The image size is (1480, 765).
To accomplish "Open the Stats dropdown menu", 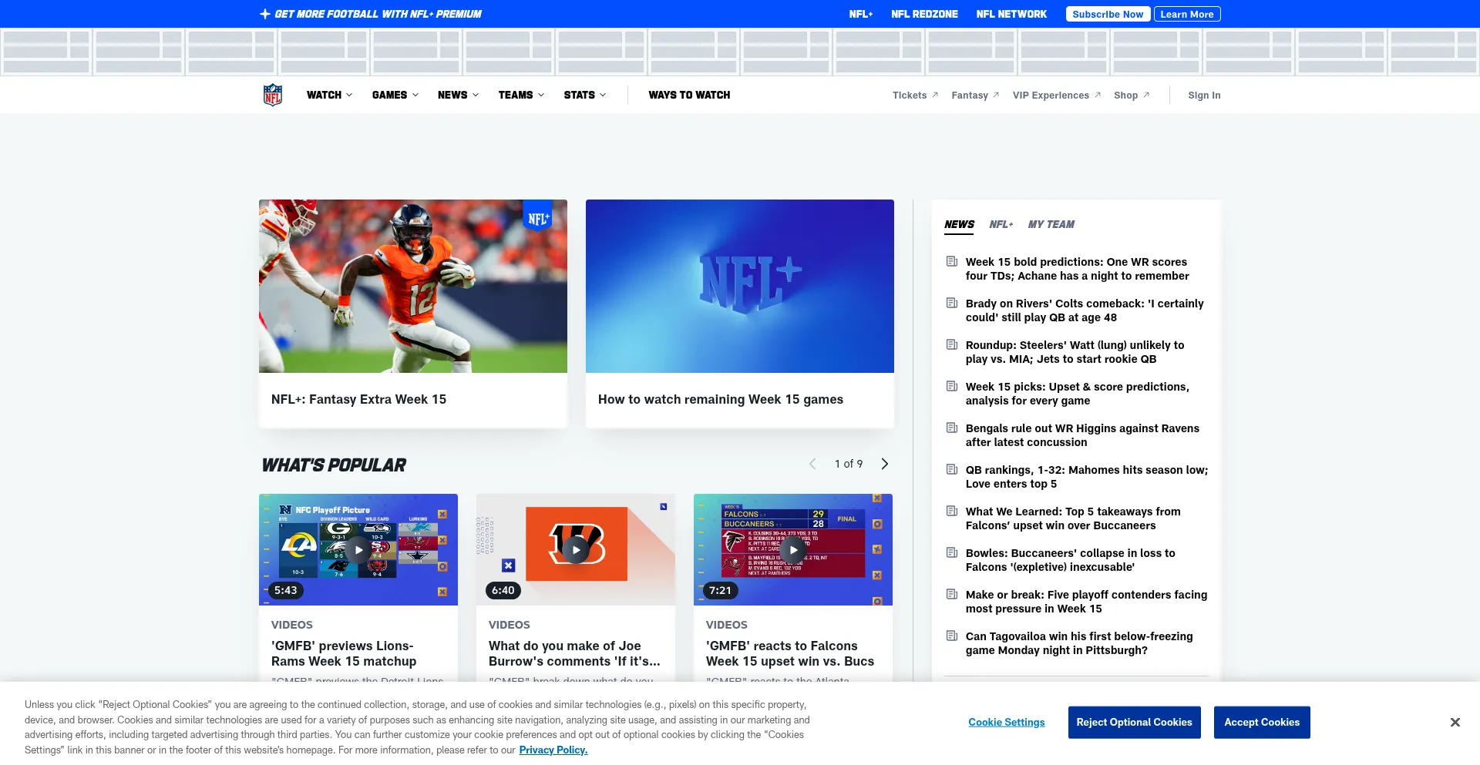I will 584,95.
